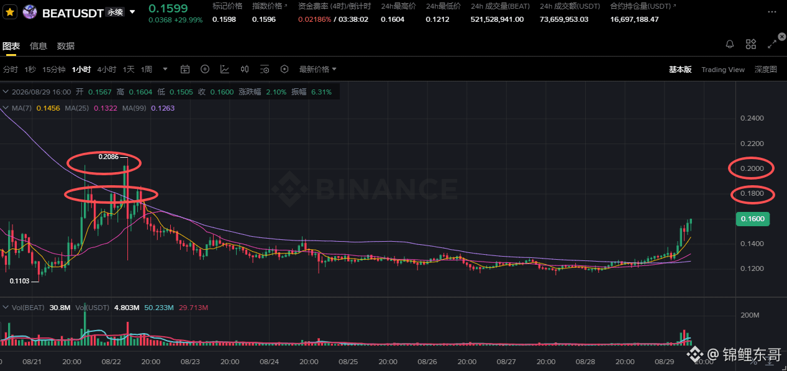Click the MA(99) indicator label
This screenshot has width=787, height=371.
pyautogui.click(x=134, y=108)
